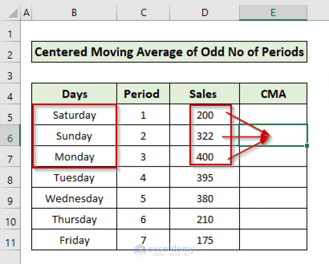Screen dimensions: 329x264
Task: Select Sales cell showing 395
Action: coord(204,177)
